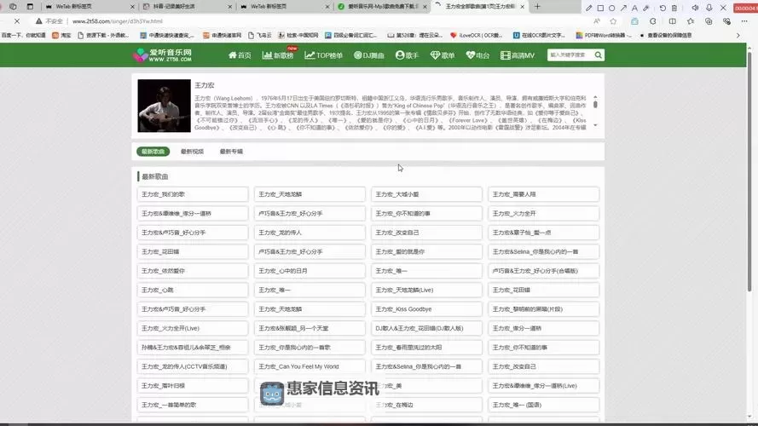758x426 pixels.
Task: Click the site keyword search field
Action: point(570,55)
